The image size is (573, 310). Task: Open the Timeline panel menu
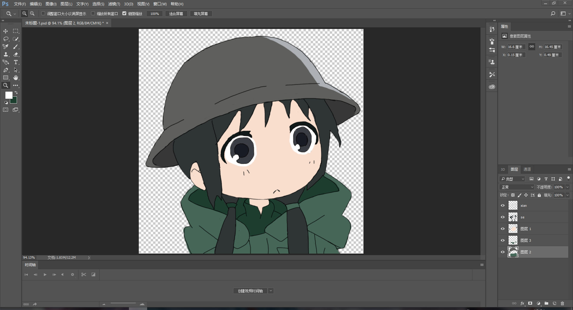click(x=482, y=265)
